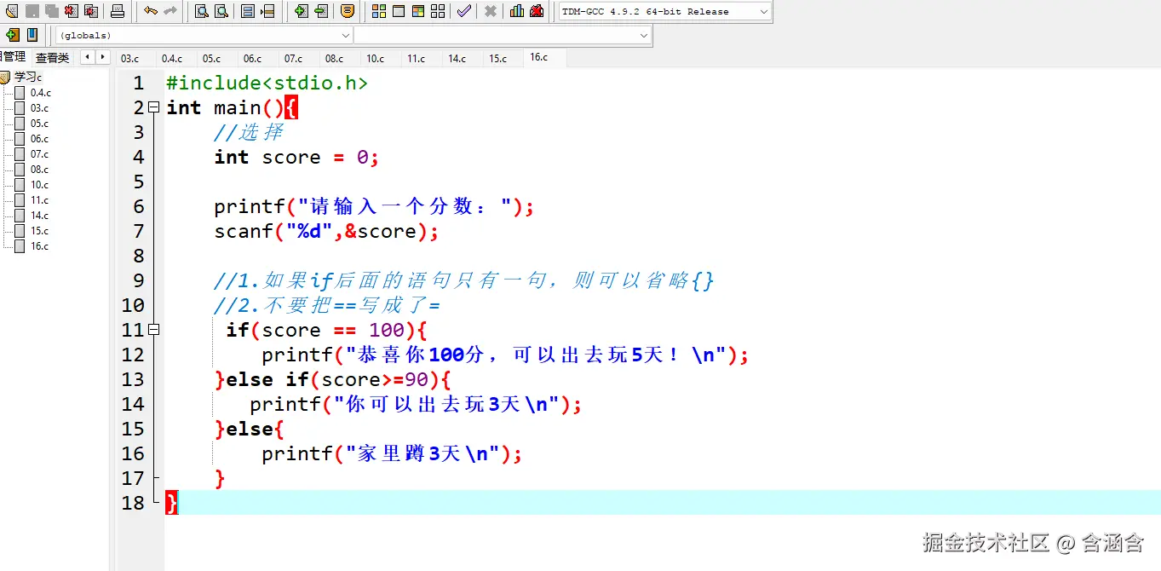Open 07.c in the project tree
Viewport: 1161px width, 571px height.
[x=39, y=154]
